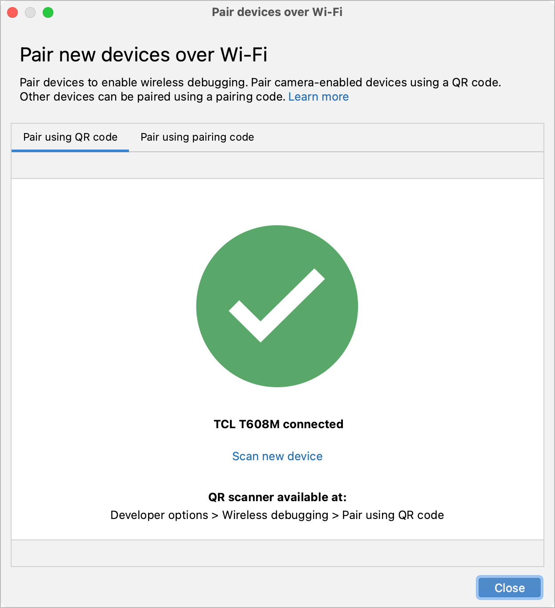Viewport: 555px width, 608px height.
Task: Close the window with the red button
Action: [x=13, y=12]
